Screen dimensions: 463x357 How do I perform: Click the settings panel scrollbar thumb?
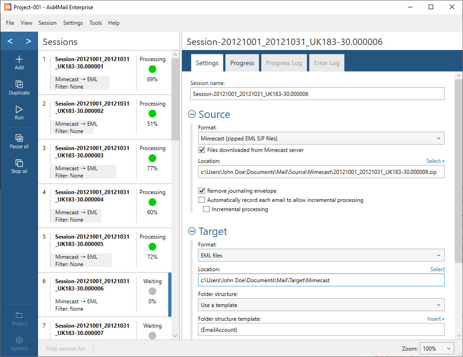coord(458,171)
